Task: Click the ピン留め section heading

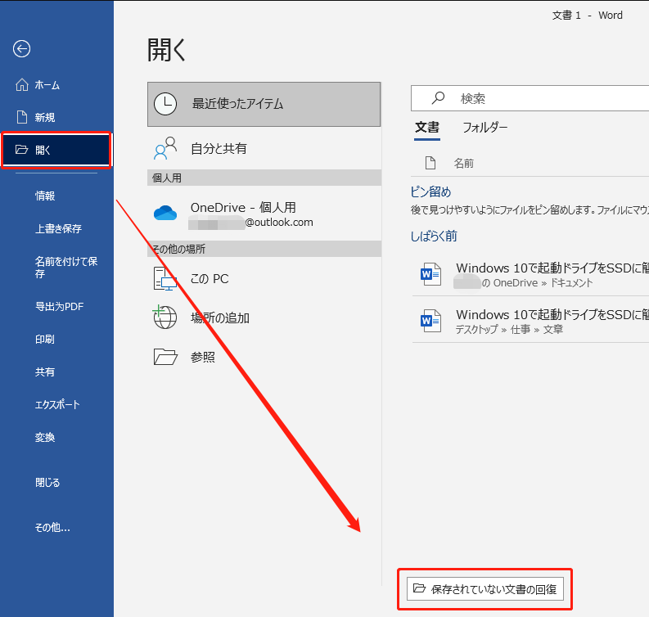Action: 430,191
